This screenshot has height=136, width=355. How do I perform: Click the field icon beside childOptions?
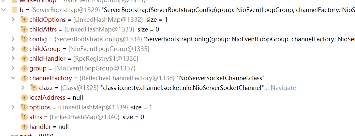click(x=24, y=19)
